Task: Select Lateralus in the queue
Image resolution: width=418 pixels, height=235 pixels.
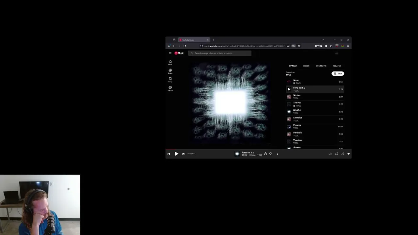Action: point(315,119)
